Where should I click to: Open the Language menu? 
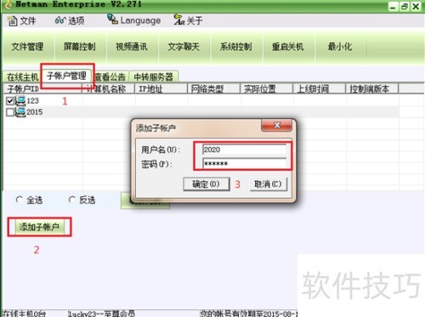tap(134, 20)
